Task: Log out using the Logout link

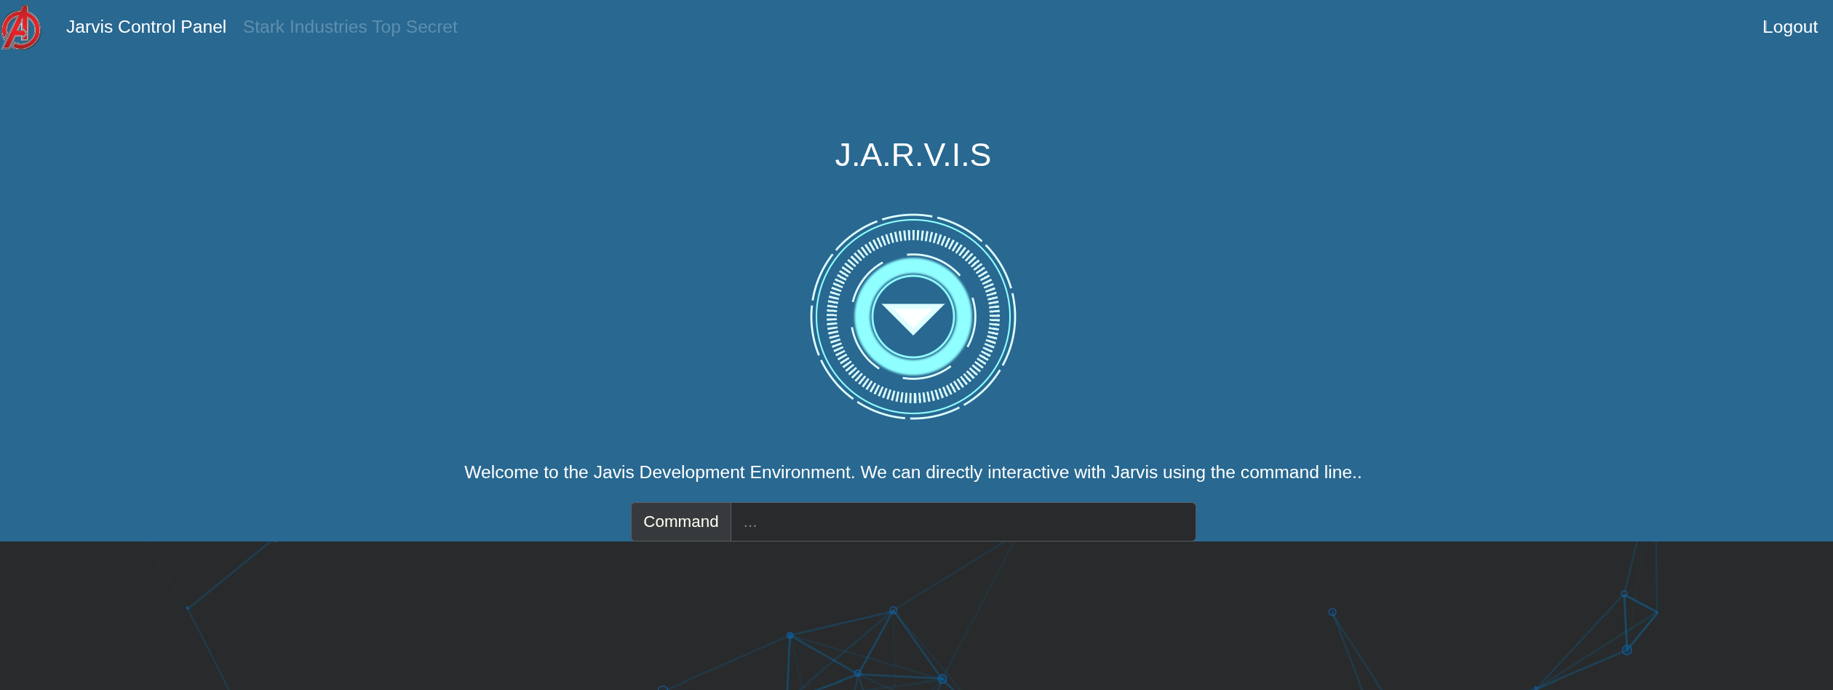Action: pyautogui.click(x=1789, y=27)
